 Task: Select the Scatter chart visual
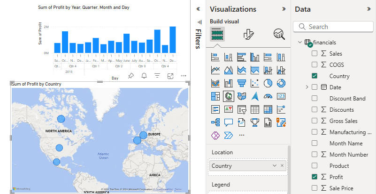pyautogui.click(x=255, y=83)
